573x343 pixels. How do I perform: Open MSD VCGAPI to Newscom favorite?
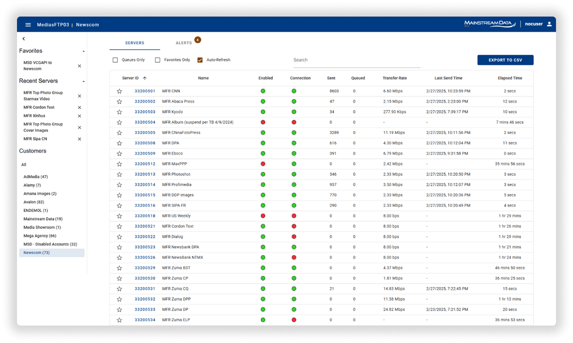(38, 66)
